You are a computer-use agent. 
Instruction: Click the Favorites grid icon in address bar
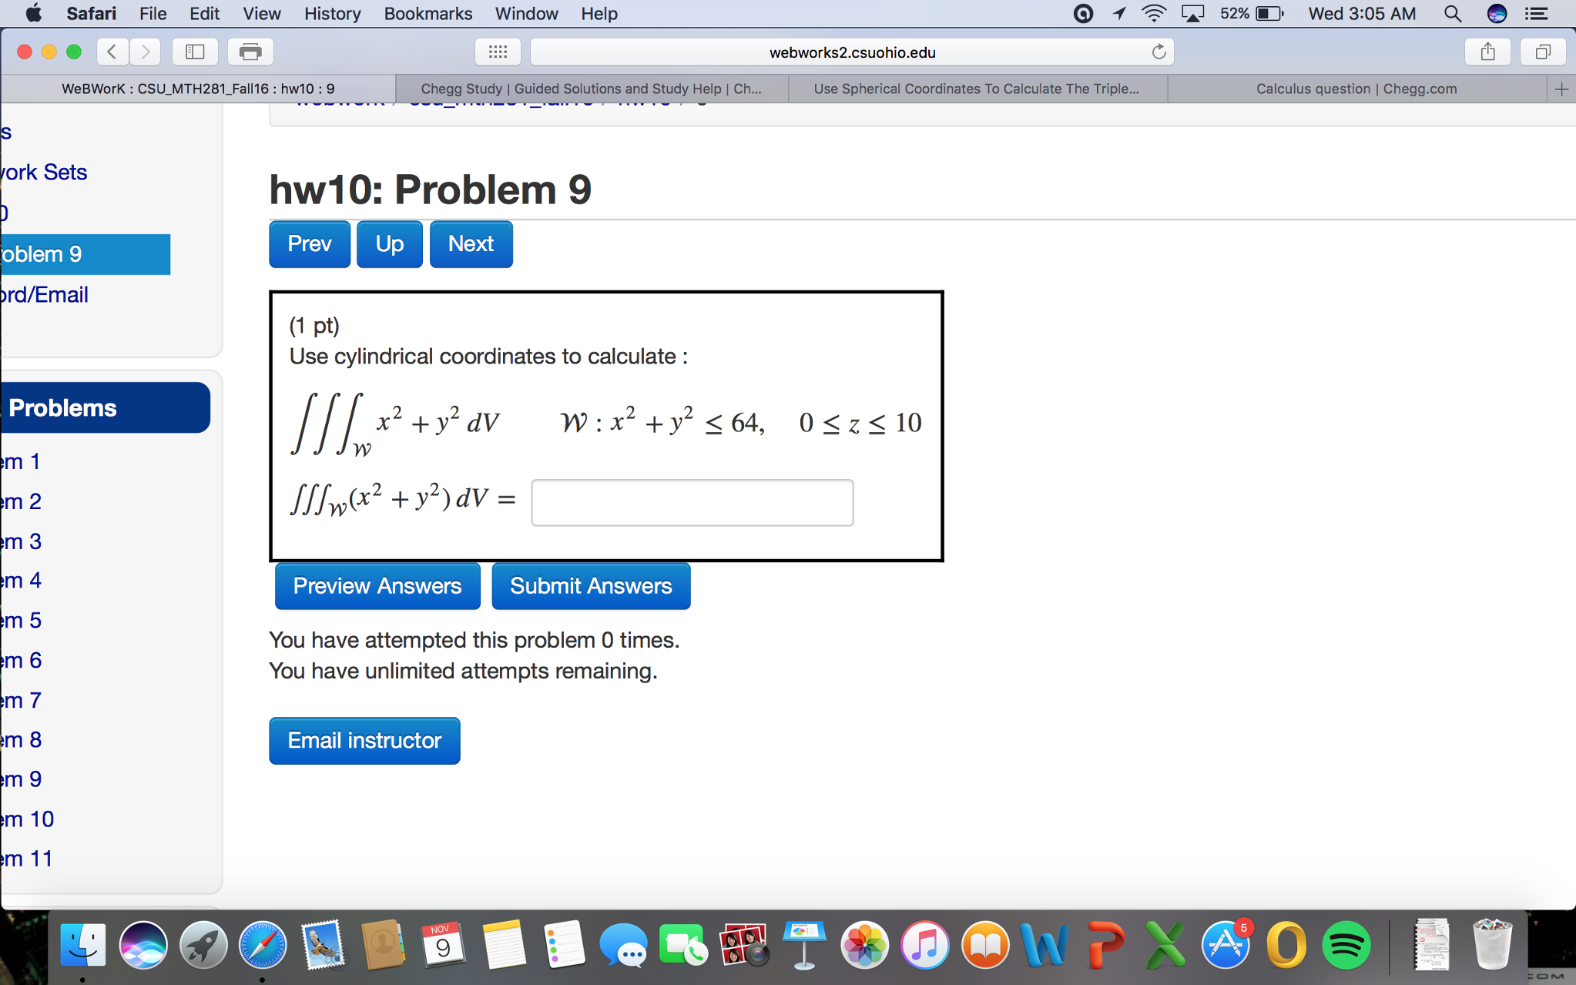coord(497,52)
